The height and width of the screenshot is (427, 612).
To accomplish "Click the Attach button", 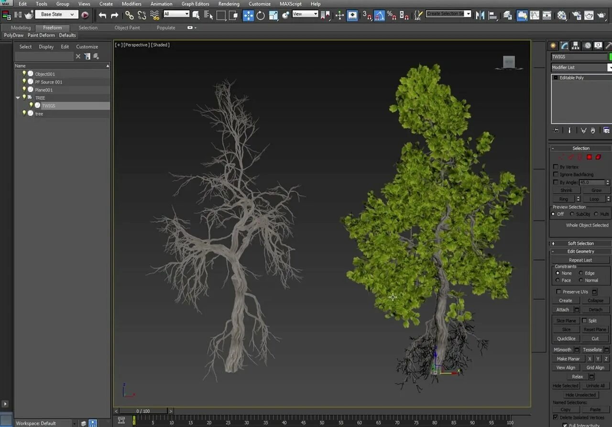I will (x=563, y=310).
